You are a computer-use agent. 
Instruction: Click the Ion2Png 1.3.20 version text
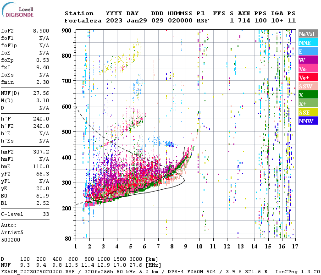tap(297, 272)
